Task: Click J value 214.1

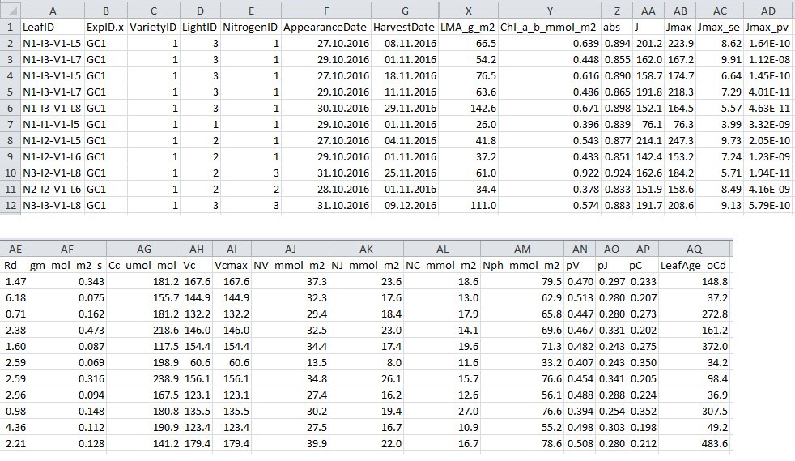Action: (649, 140)
